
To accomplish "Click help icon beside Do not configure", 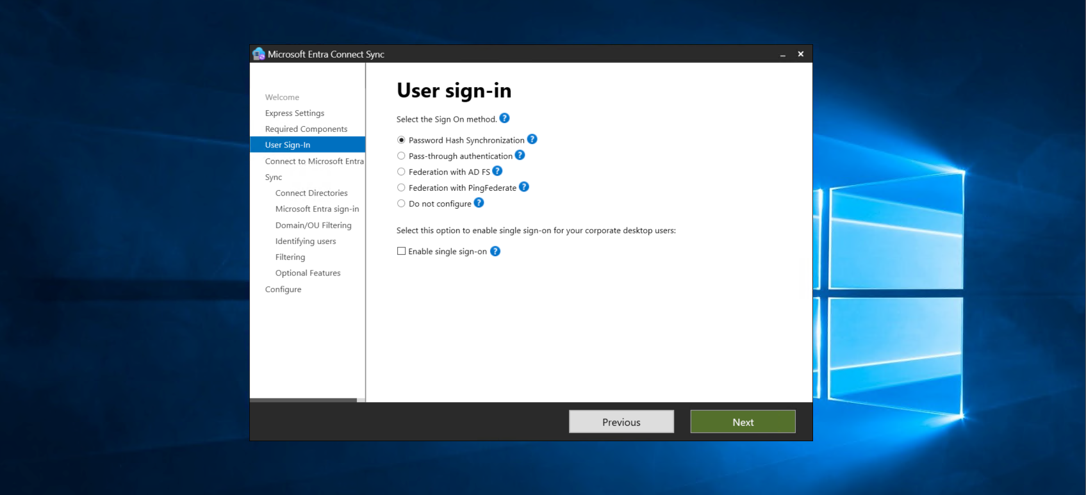I will coord(479,203).
